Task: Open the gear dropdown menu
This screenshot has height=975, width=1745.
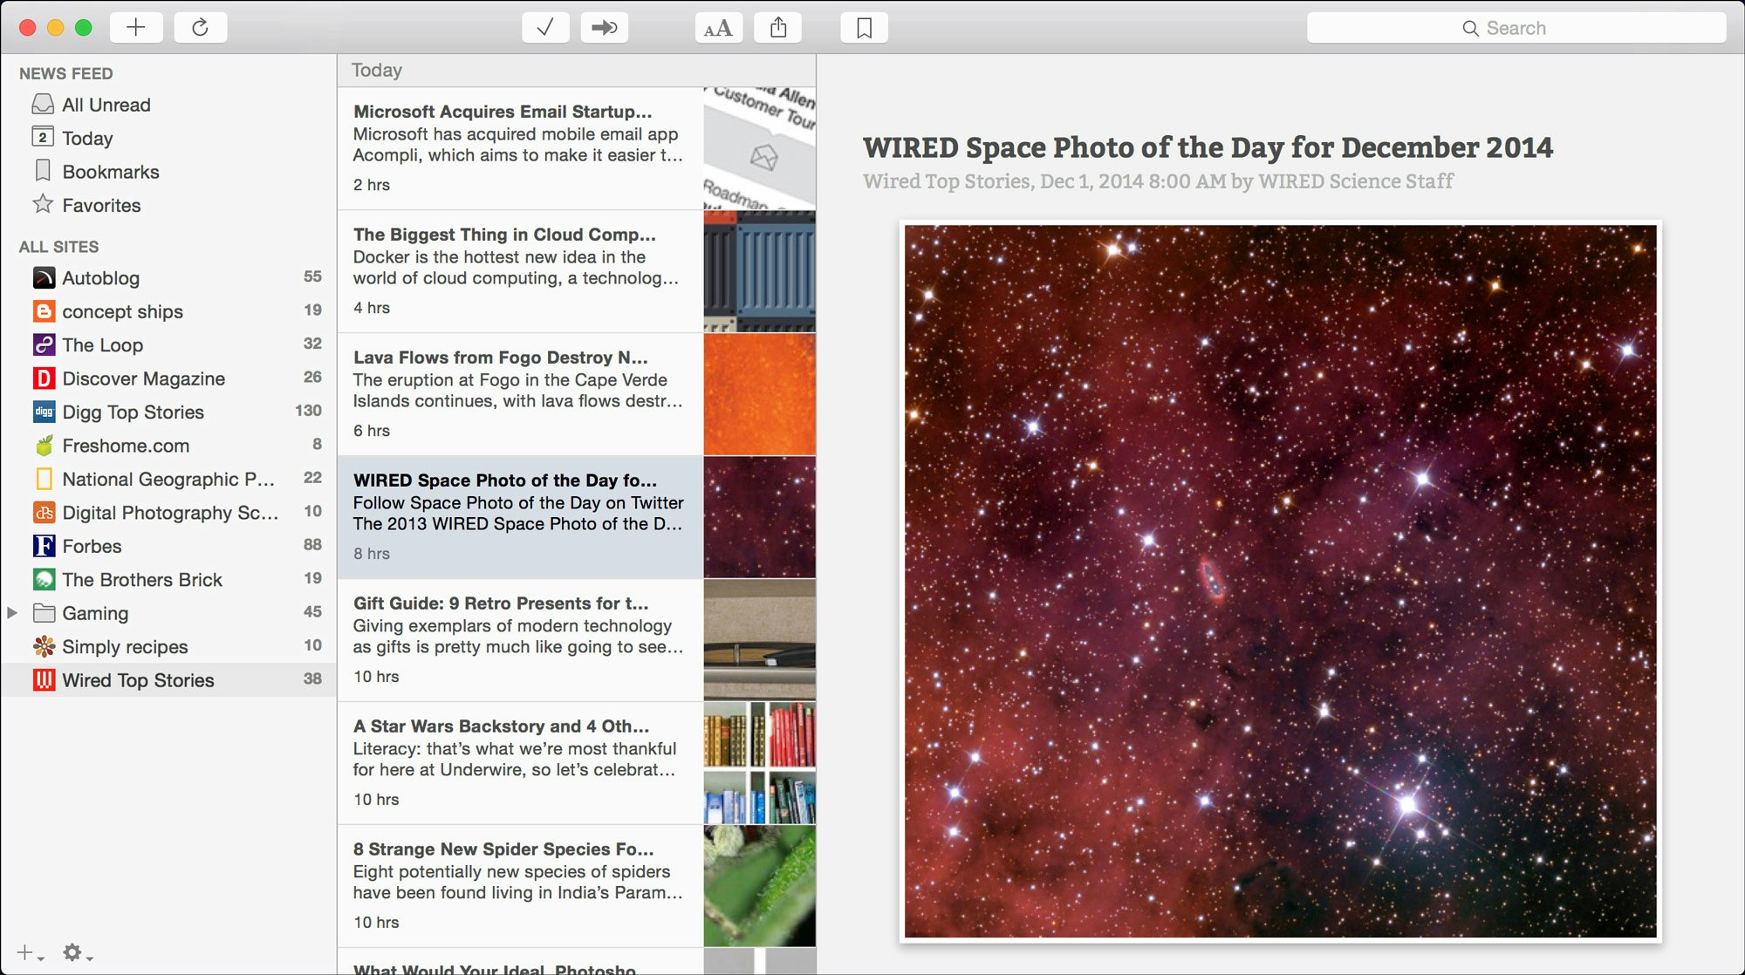Action: pos(87,957)
